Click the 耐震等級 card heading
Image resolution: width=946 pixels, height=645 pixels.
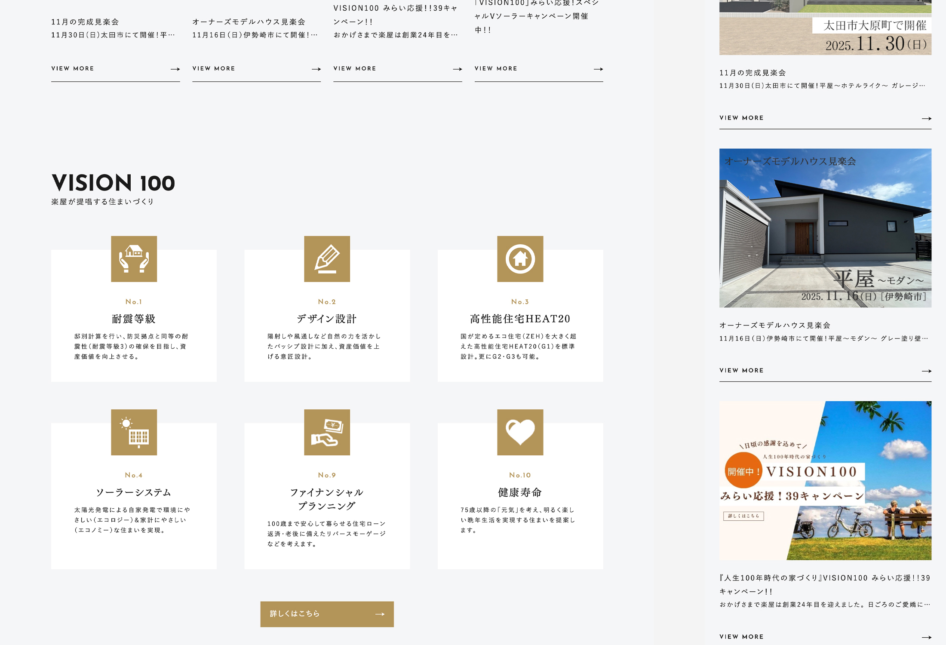(x=134, y=319)
